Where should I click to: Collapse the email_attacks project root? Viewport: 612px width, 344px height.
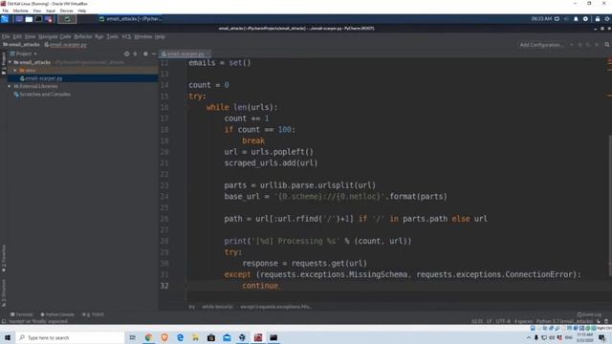pos(11,62)
